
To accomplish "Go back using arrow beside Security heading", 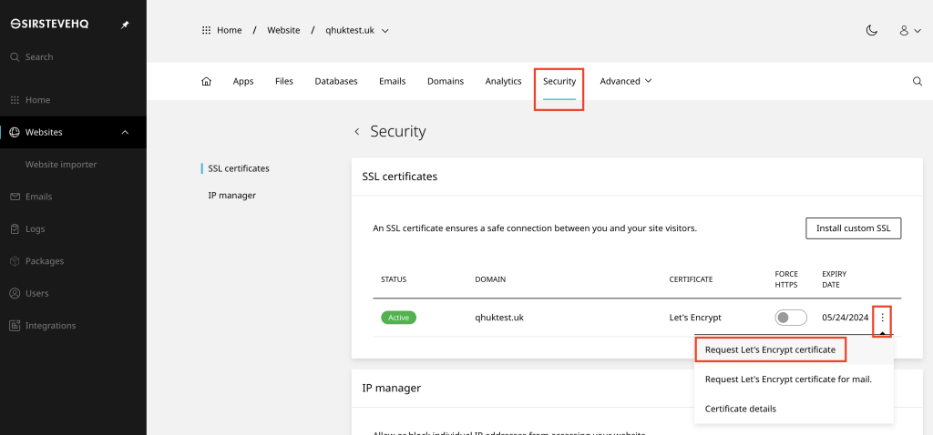I will 357,131.
